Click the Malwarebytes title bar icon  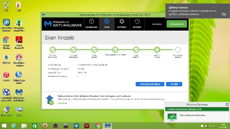coord(43,15)
